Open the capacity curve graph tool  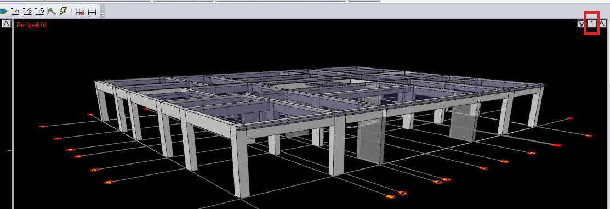(15, 12)
